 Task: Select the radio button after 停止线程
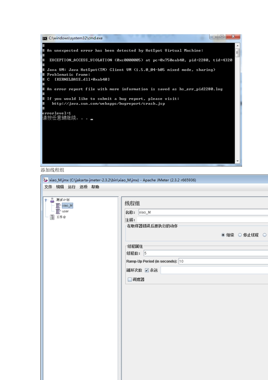[x=265, y=235]
